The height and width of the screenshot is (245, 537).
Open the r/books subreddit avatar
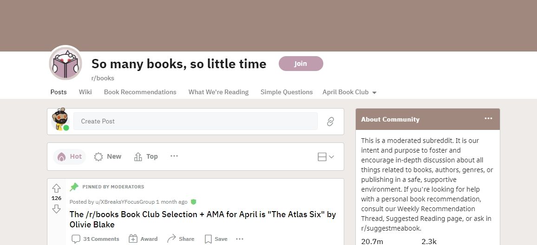(65, 63)
